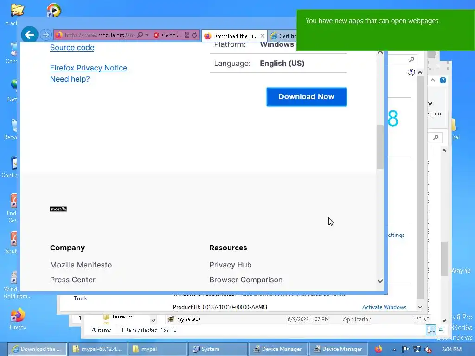
Task: Click inside the mozilla.org URL field
Action: point(99,35)
